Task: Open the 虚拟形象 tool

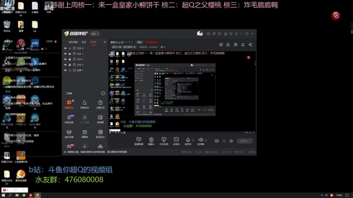Action: (69, 134)
